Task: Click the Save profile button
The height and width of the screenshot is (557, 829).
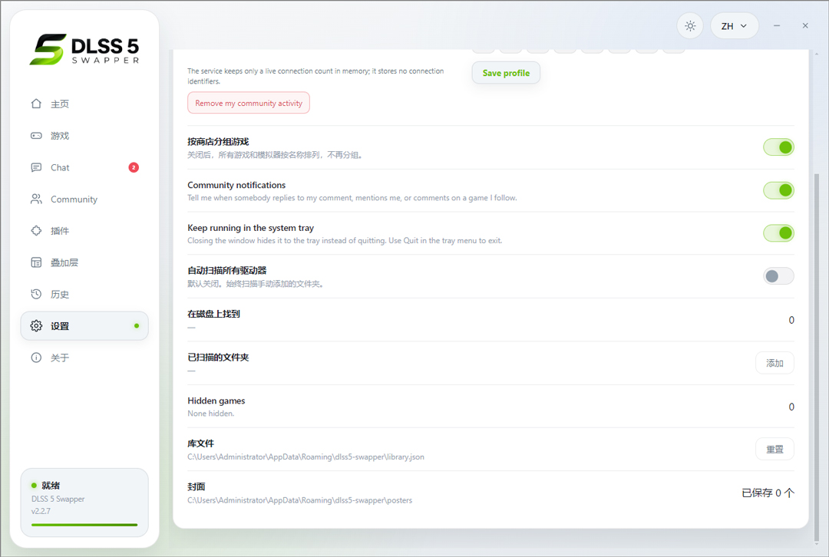Action: (x=506, y=73)
